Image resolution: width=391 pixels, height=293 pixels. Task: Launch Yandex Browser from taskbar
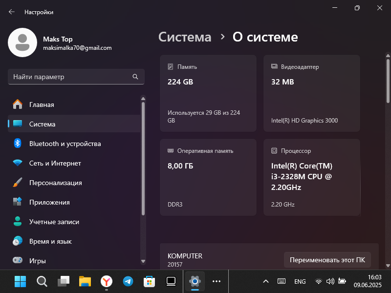(107, 282)
